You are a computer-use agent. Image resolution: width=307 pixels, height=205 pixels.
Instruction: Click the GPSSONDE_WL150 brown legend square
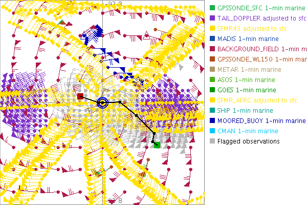212,59
